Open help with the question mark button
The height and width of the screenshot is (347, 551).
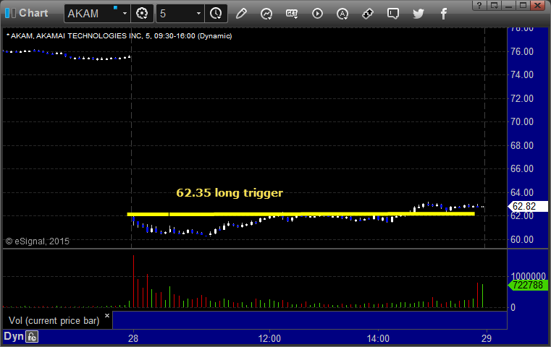point(479,5)
